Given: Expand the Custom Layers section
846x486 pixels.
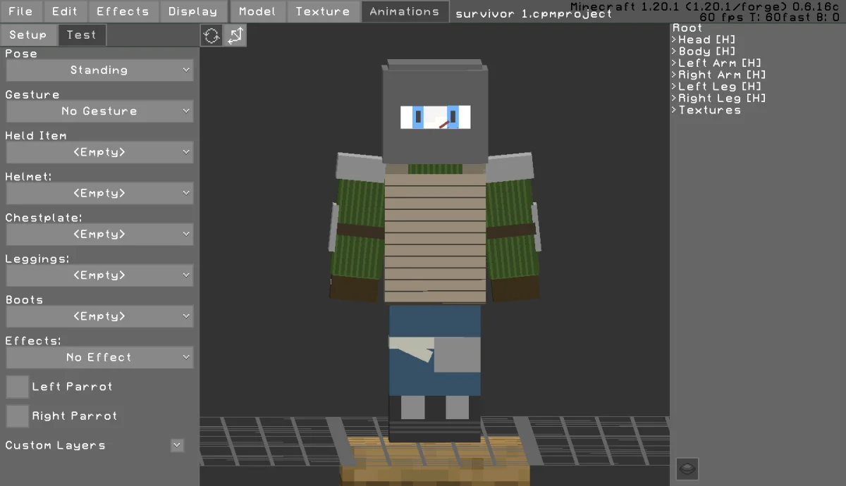Looking at the screenshot, I should pyautogui.click(x=177, y=445).
